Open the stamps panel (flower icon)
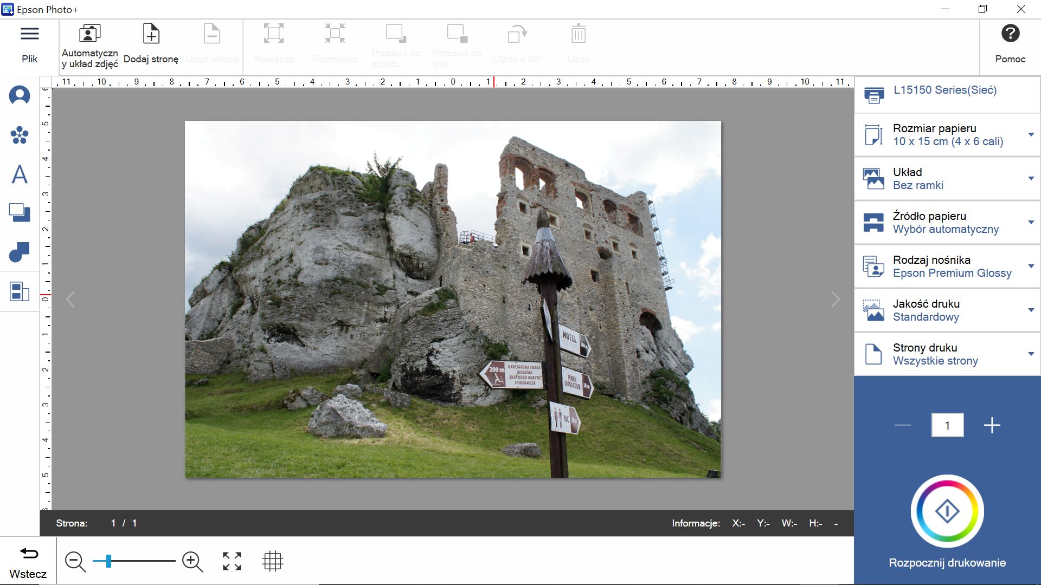Screen dimensions: 1041x585 20,135
